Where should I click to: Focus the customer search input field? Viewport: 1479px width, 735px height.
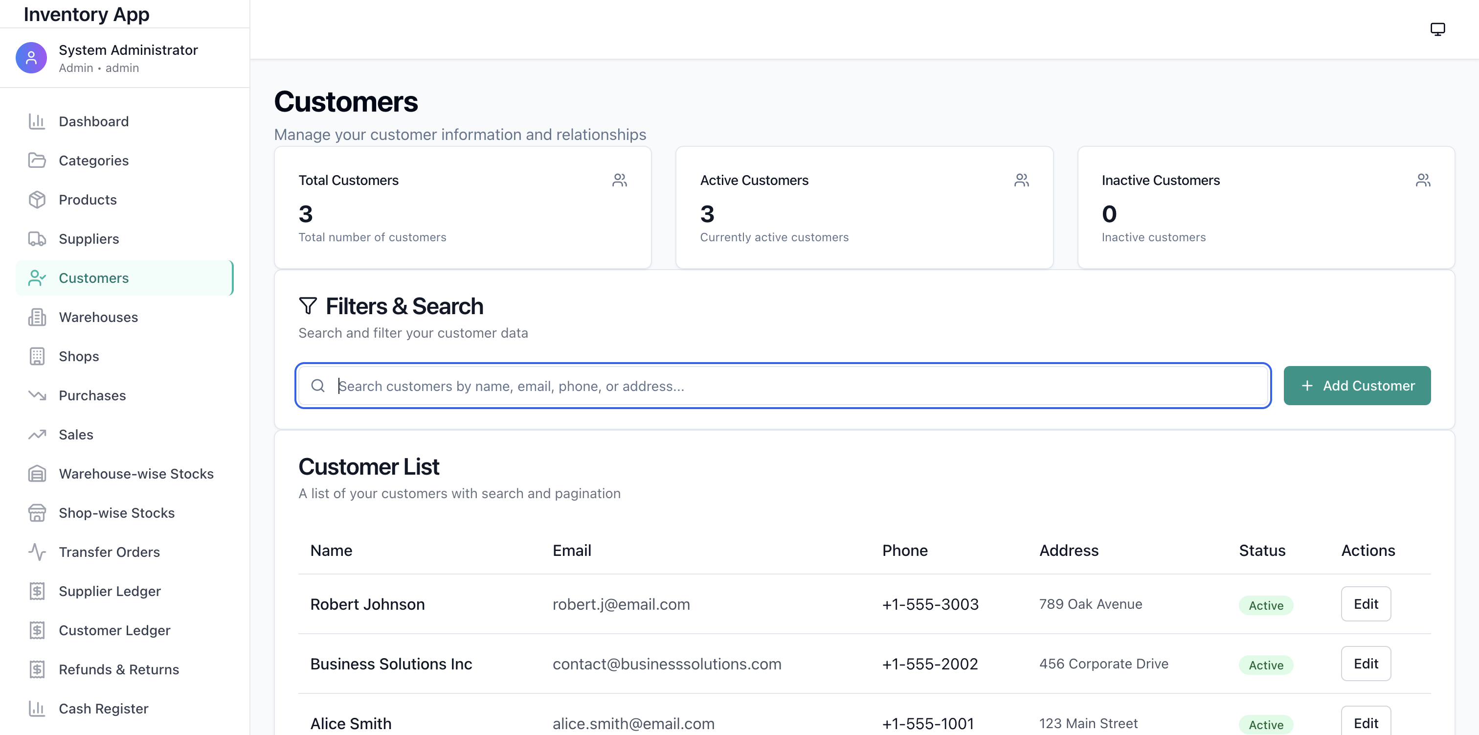[783, 386]
